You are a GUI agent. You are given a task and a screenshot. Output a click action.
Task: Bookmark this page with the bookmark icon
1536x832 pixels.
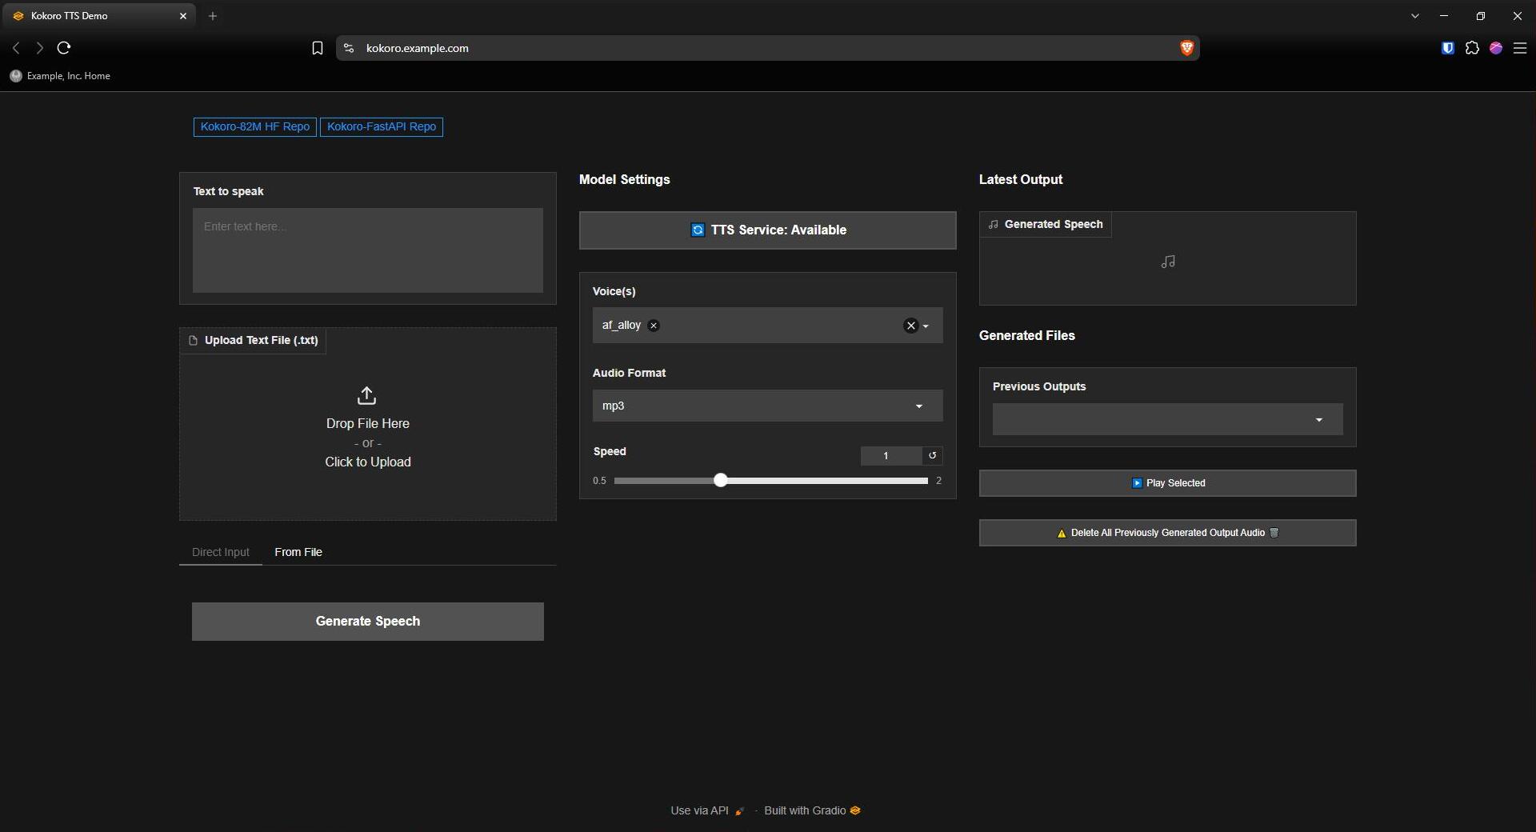(317, 49)
